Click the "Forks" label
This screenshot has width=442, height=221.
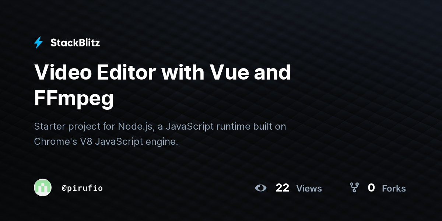coord(394,189)
